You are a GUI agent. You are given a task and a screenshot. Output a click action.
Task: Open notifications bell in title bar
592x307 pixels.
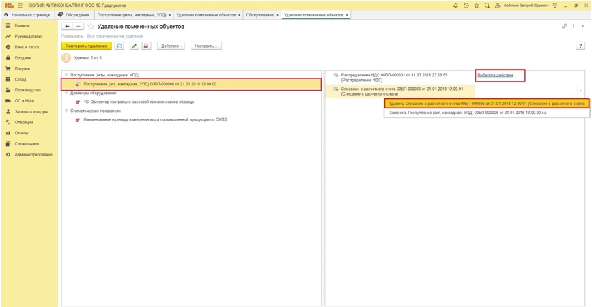pyautogui.click(x=455, y=5)
